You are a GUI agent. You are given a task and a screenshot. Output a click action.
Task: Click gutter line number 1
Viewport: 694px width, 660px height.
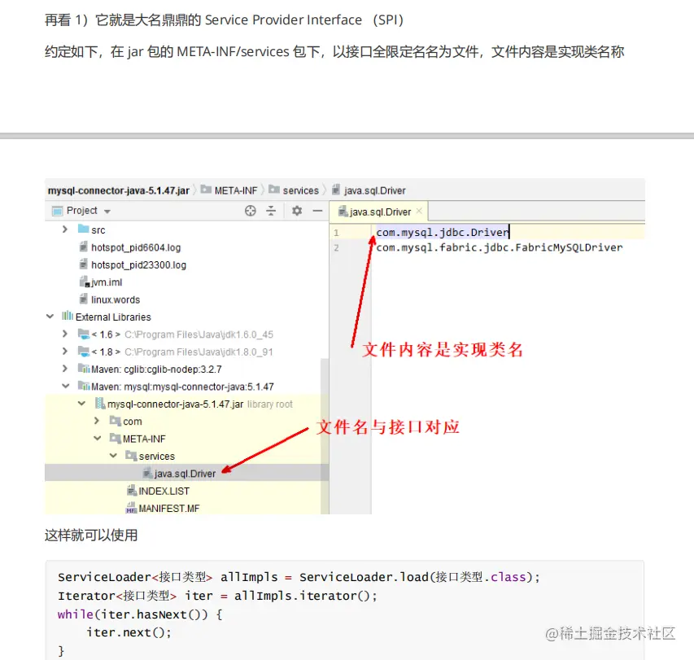(336, 233)
